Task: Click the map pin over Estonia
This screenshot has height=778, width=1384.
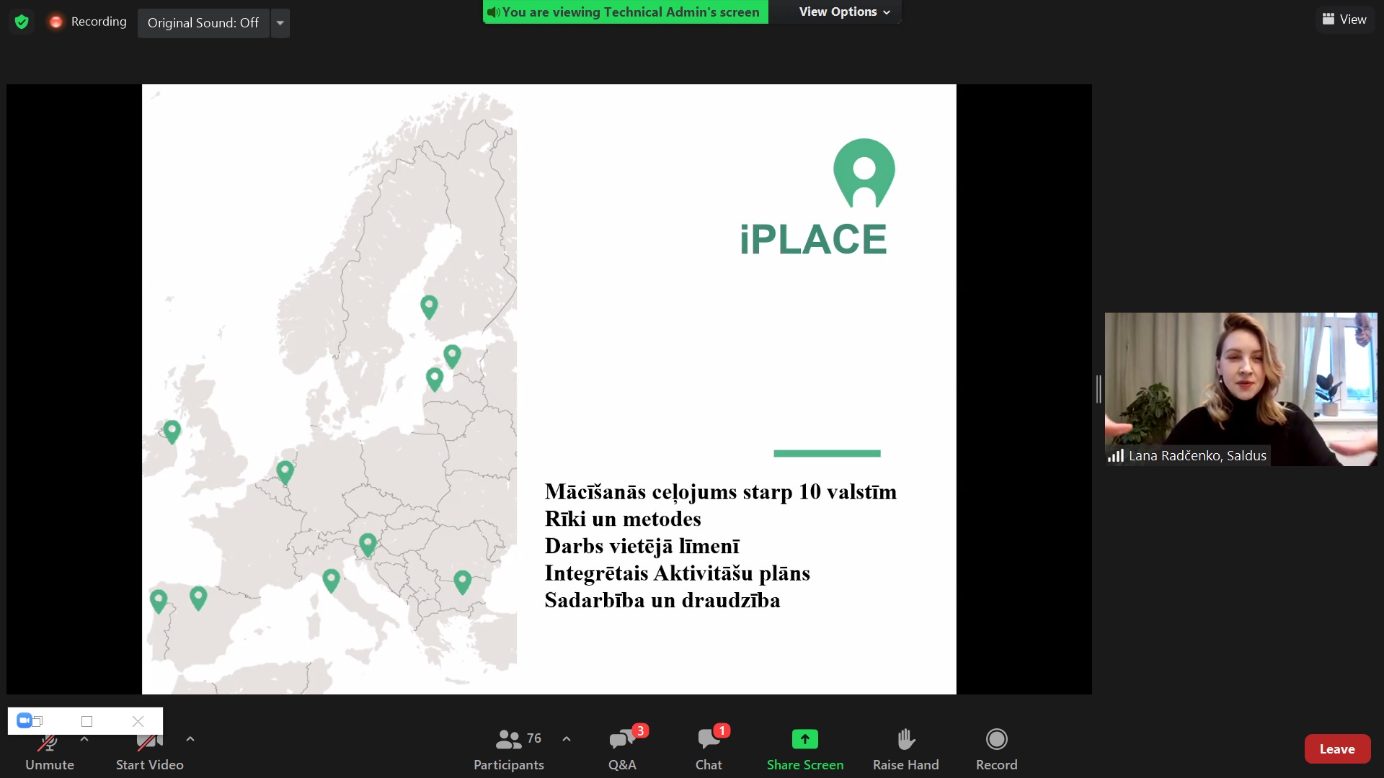Action: [x=452, y=357]
